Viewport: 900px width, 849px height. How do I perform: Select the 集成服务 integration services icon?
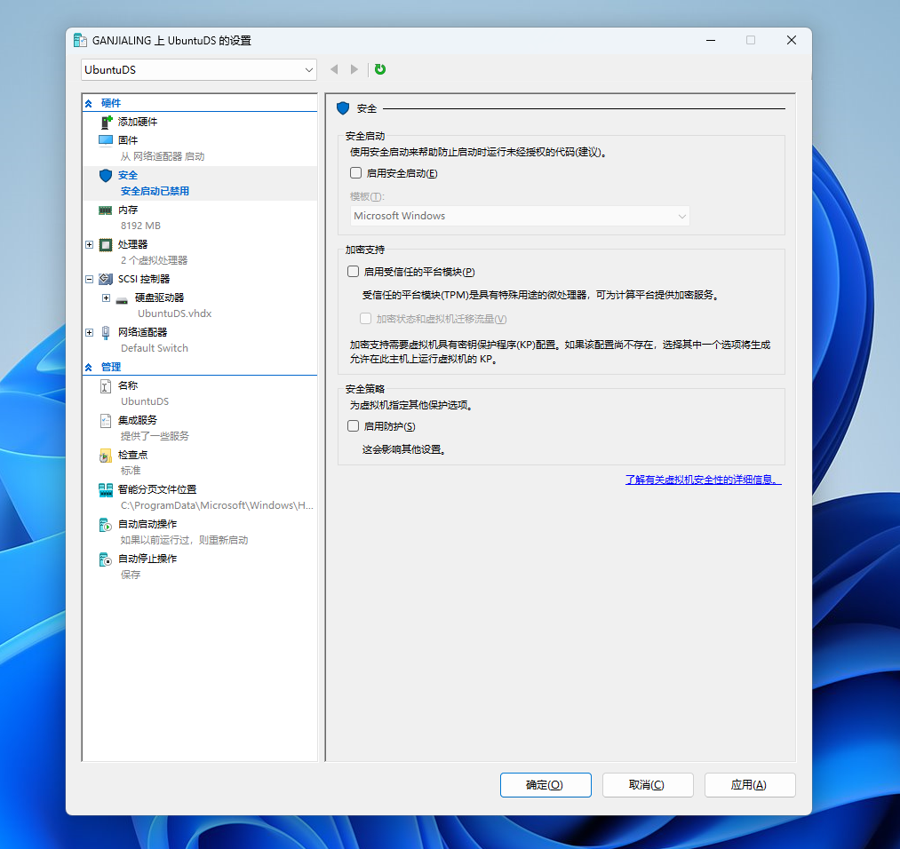click(106, 420)
